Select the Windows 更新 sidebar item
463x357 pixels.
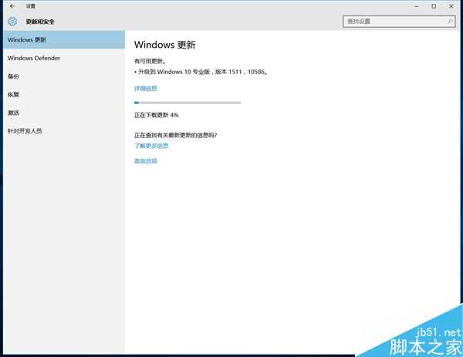point(64,40)
